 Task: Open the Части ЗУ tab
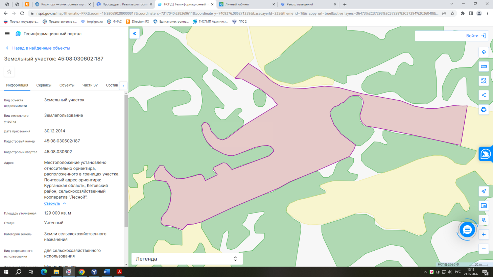[90, 85]
